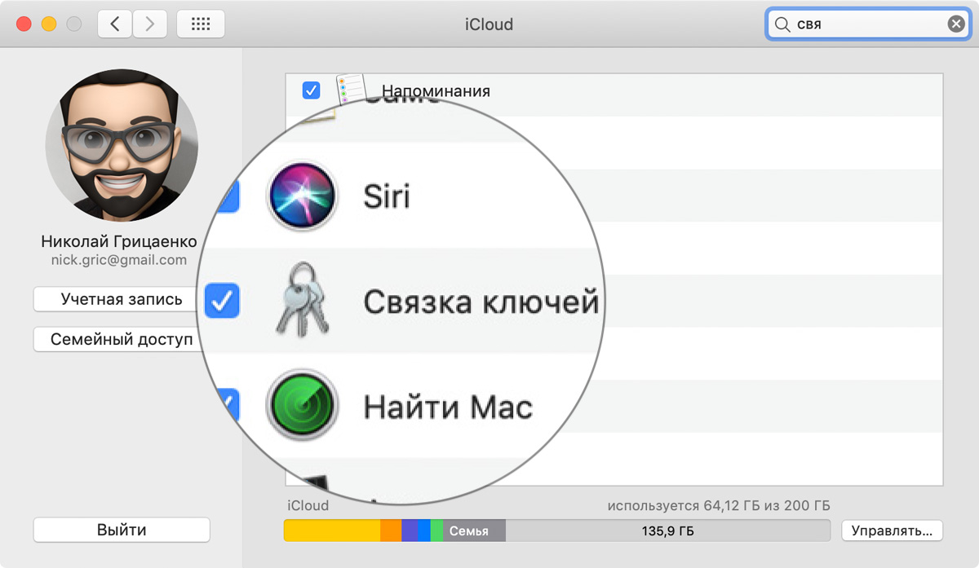Click the используется 64,12 ГБ из 200 ГБ text
979x568 pixels.
click(719, 505)
